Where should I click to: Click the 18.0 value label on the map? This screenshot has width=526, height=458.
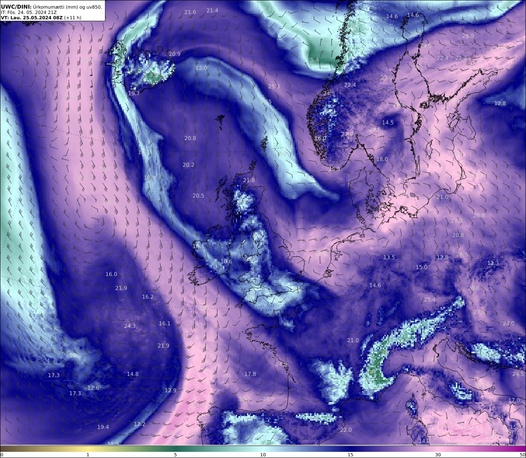click(x=382, y=159)
